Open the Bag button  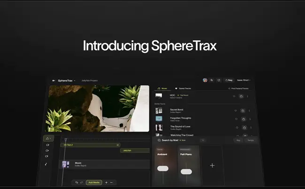coord(229,80)
